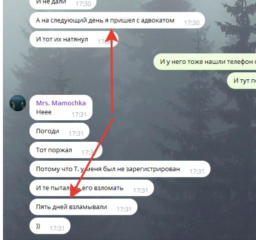The height and width of the screenshot is (240, 256).
Task: Click the downward-pointing red arrow head
Action: 74,191
